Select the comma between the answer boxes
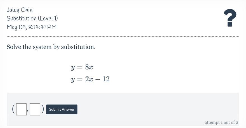246x128 pixels. (27, 111)
